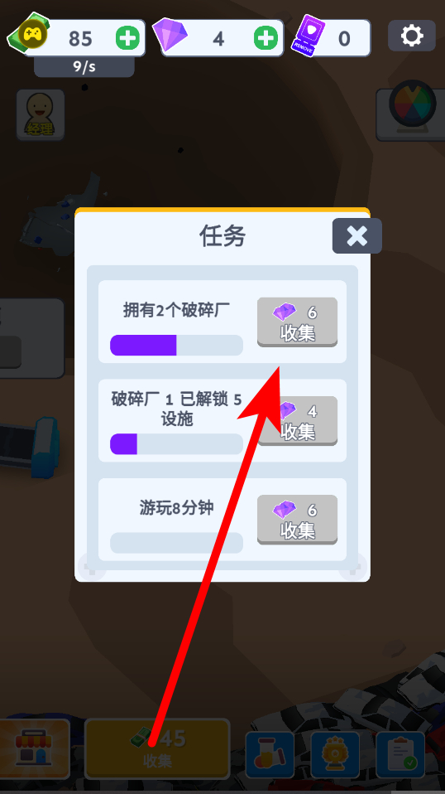This screenshot has width=445, height=794.
Task: Collect 6 gems for 拥有2个破碎厂
Action: pos(298,322)
